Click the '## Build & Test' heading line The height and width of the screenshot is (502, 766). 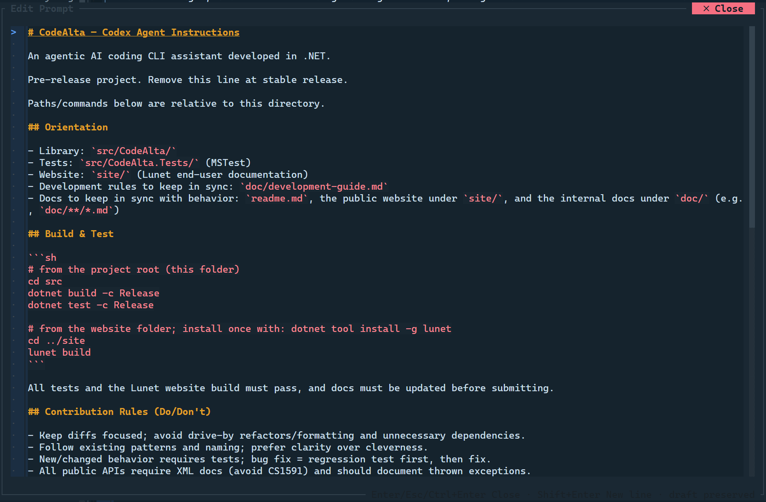pyautogui.click(x=71, y=234)
